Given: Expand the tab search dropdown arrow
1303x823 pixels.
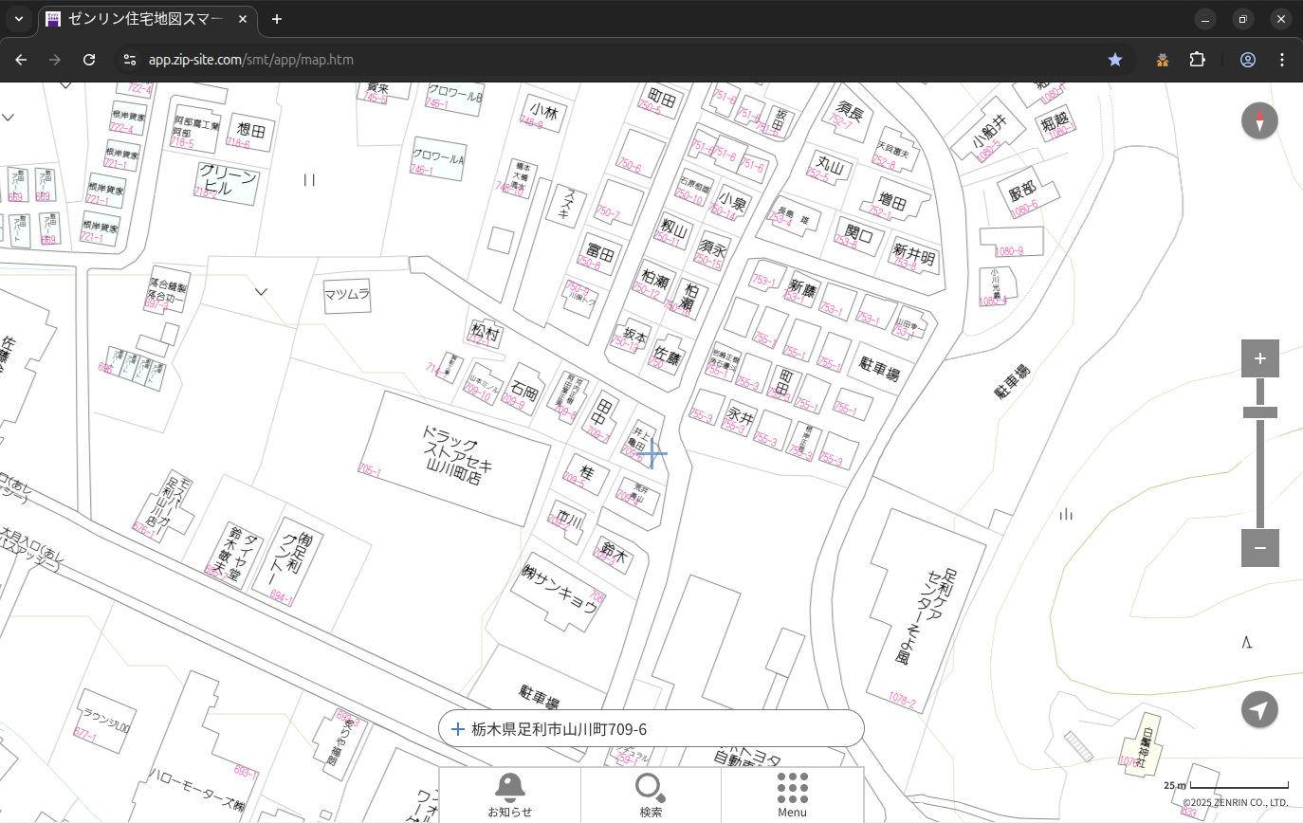Looking at the screenshot, I should (19, 19).
